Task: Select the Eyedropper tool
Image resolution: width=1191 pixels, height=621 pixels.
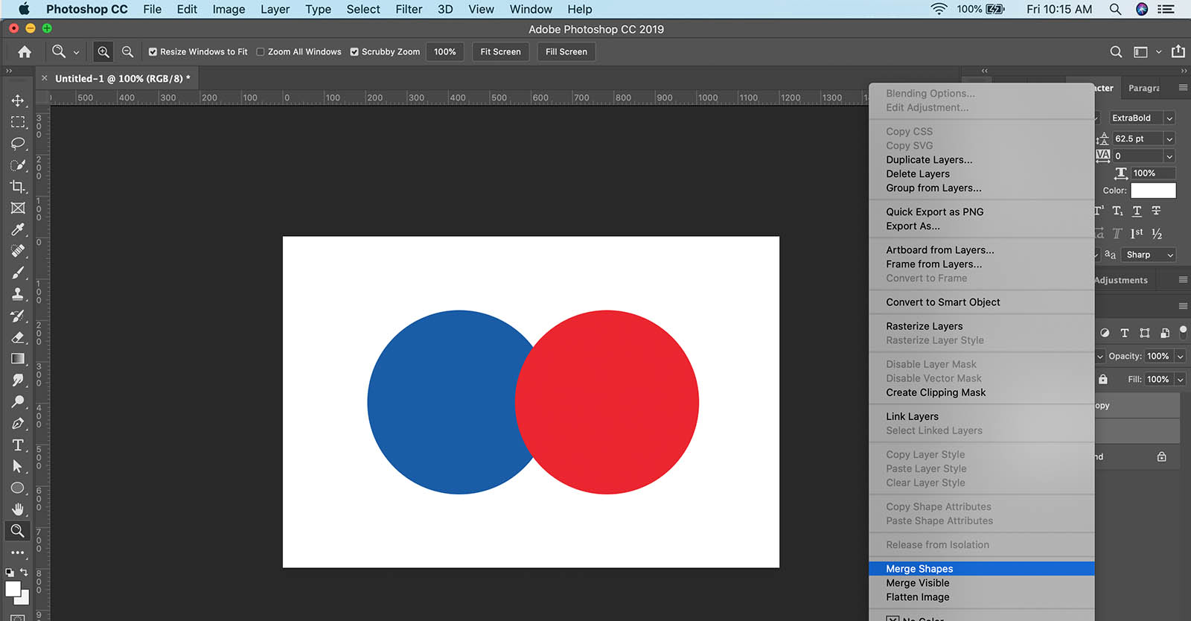Action: (18, 229)
